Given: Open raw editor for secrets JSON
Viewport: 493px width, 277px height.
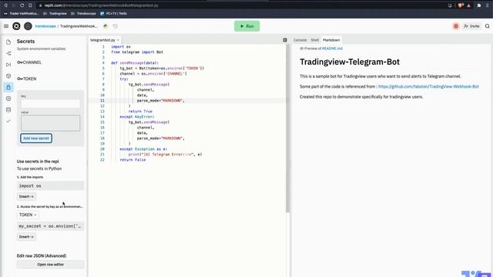Looking at the screenshot, I should [x=50, y=265].
